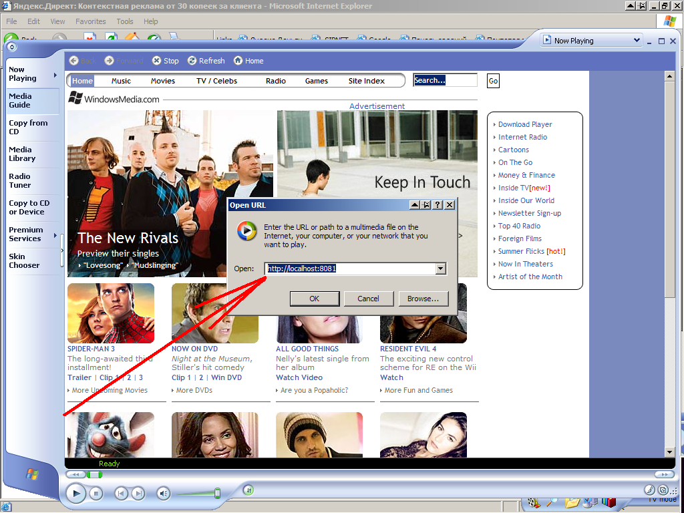Click the rewind button left of seek bar

[x=75, y=475]
